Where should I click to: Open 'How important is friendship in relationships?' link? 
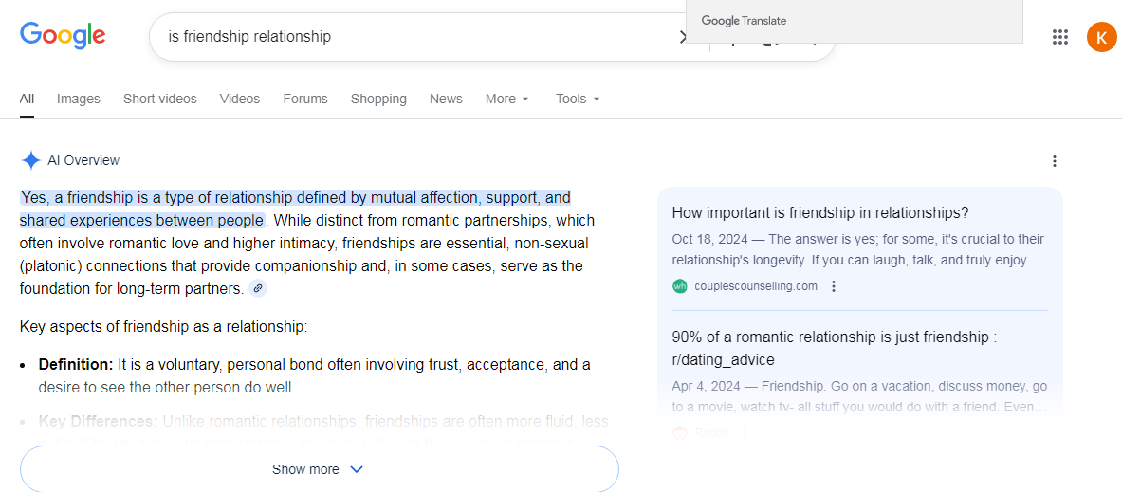click(820, 212)
